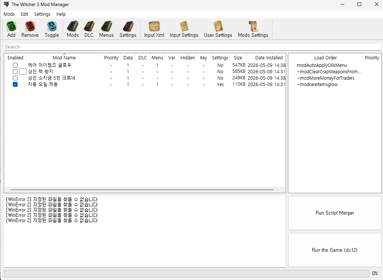Select mod row 자동 오일 적용
The width and height of the screenshot is (383, 280).
[x=145, y=84]
